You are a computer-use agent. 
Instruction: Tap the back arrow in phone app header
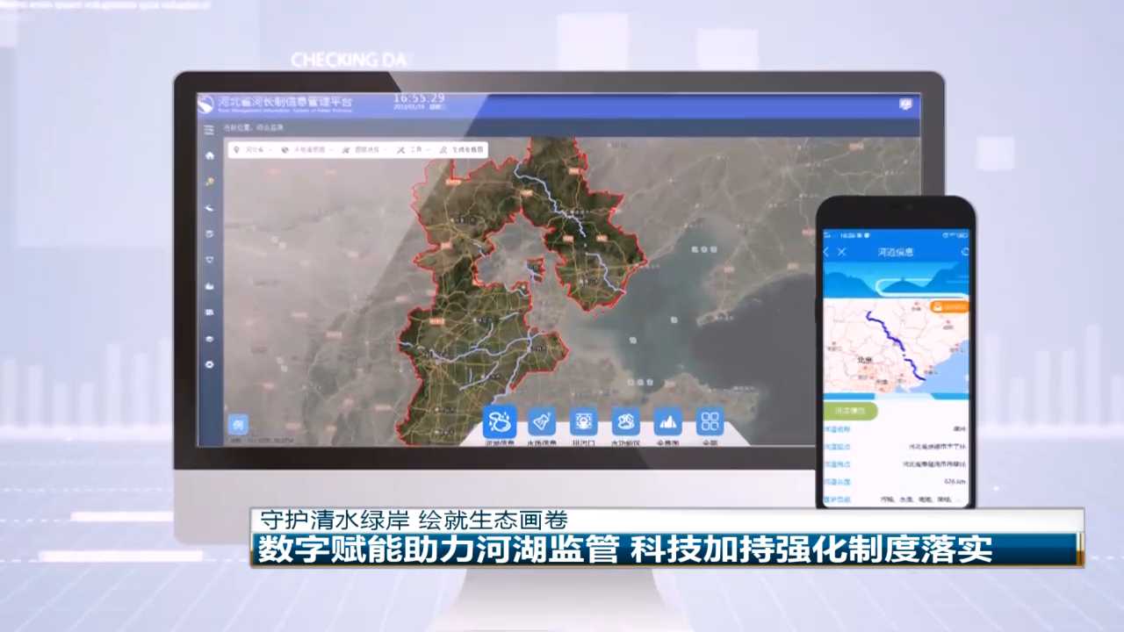pyautogui.click(x=826, y=252)
